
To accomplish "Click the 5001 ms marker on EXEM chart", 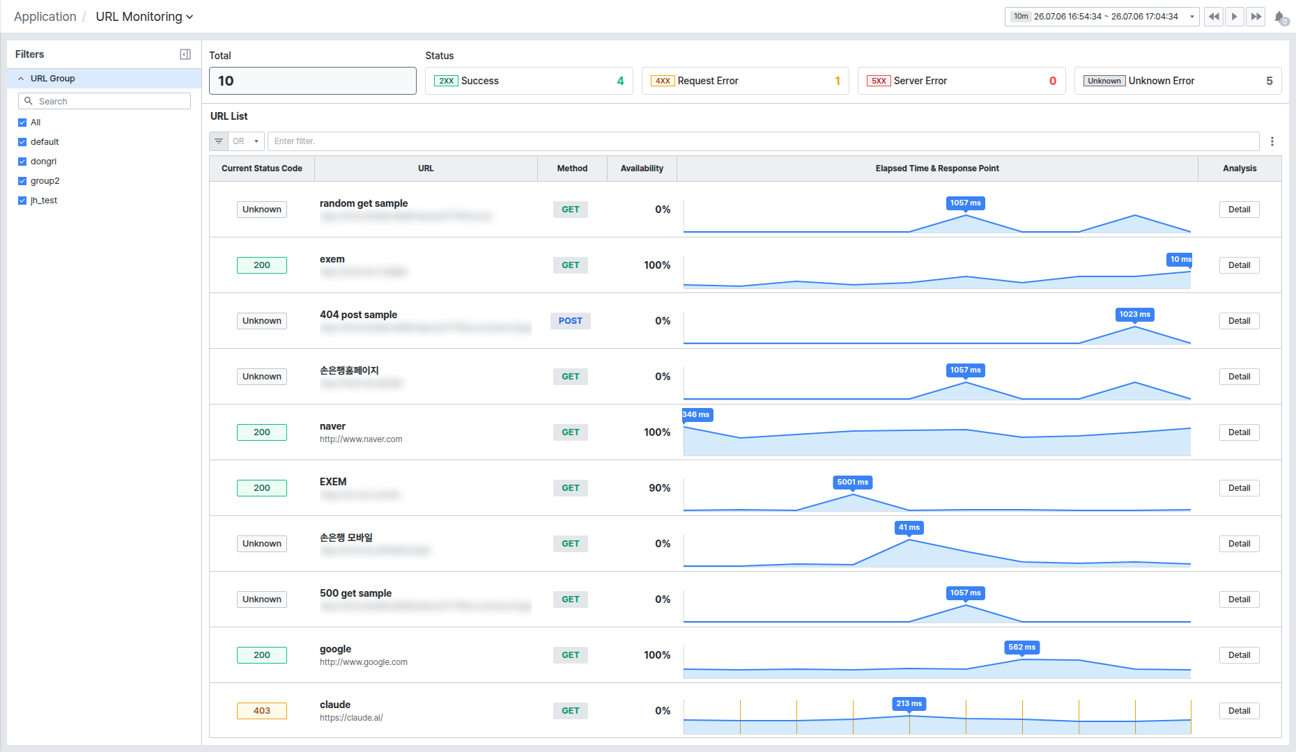I will (x=853, y=483).
